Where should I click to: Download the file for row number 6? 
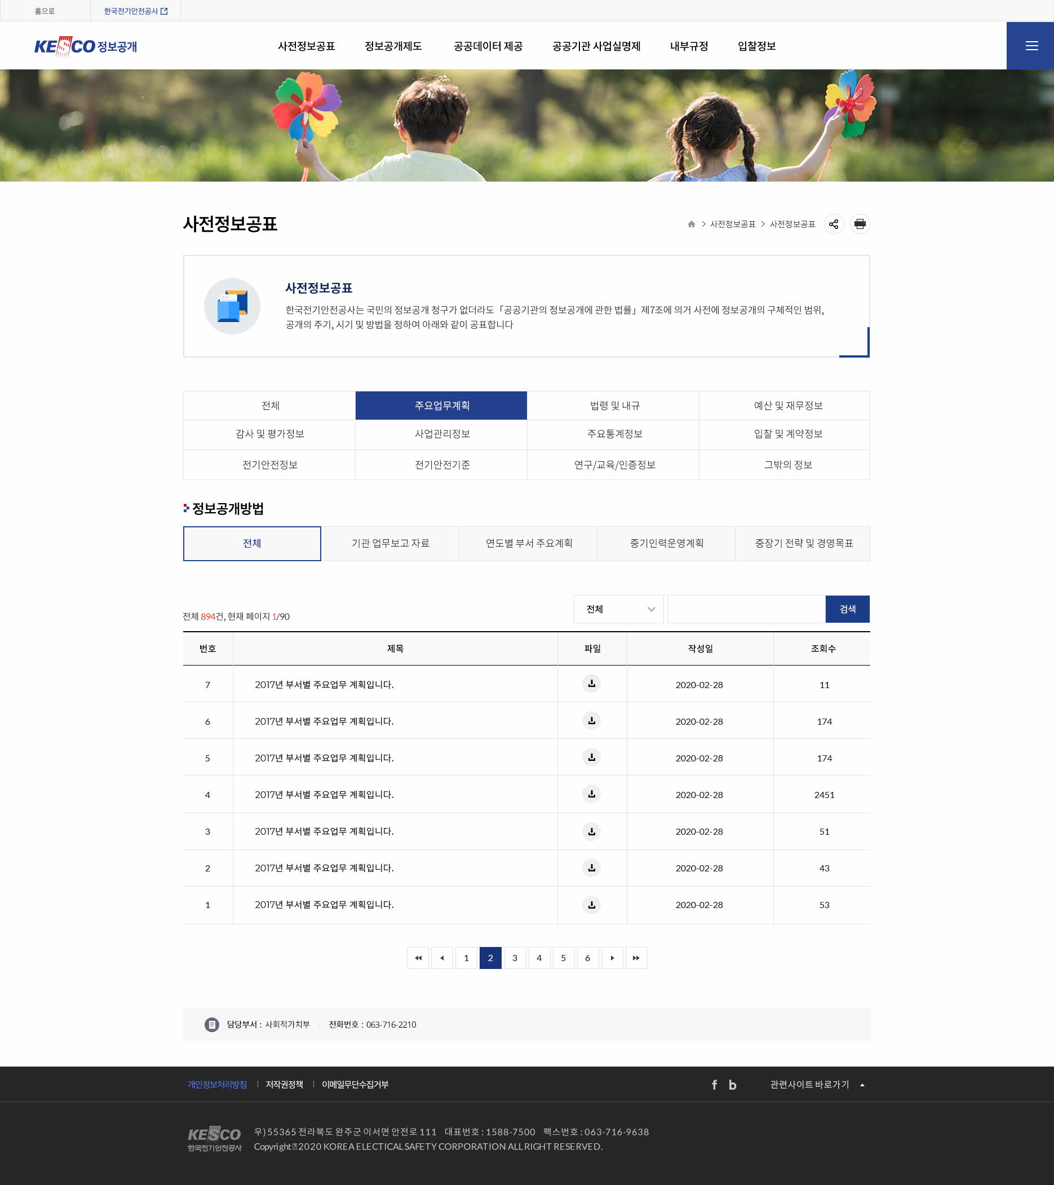[x=592, y=721]
